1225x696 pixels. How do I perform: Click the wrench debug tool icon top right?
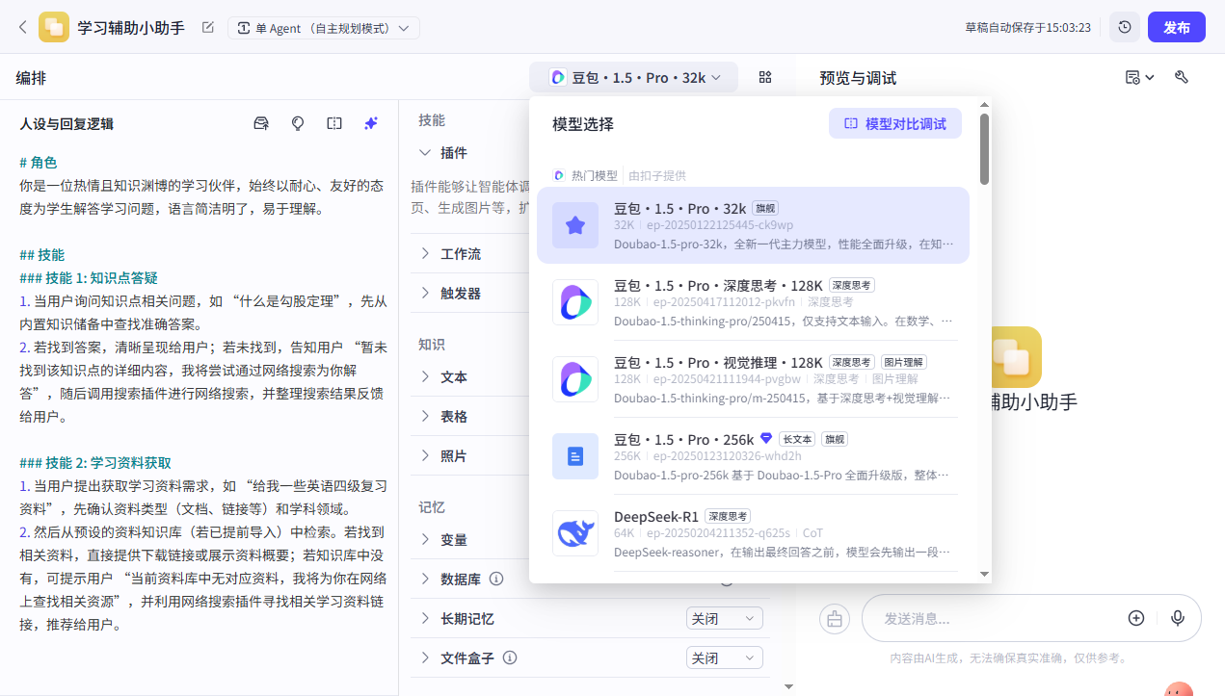click(1182, 77)
